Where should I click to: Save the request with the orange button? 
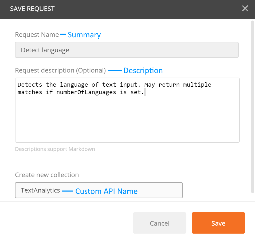point(218,223)
